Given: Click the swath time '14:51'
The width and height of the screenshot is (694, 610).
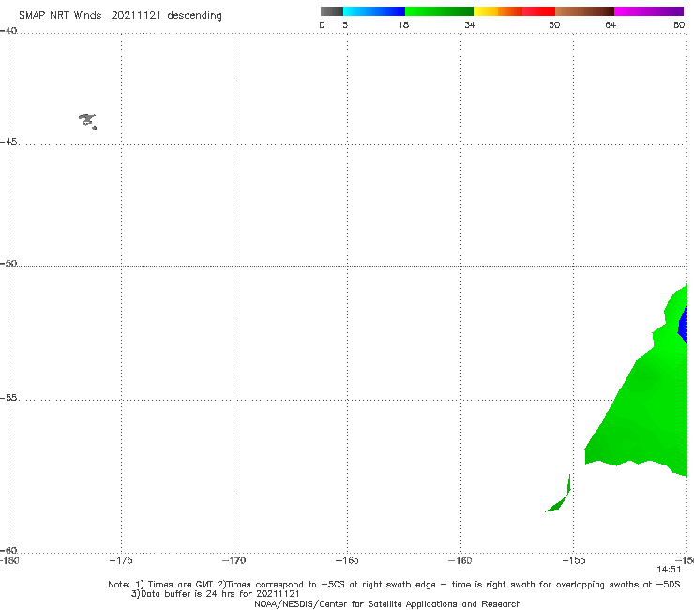Looking at the screenshot, I should point(669,570).
